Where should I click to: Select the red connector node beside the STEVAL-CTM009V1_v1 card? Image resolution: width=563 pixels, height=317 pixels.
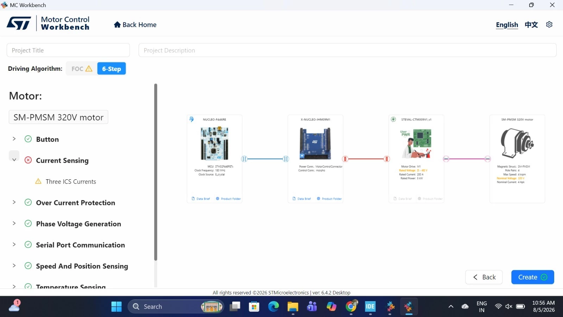point(387,159)
